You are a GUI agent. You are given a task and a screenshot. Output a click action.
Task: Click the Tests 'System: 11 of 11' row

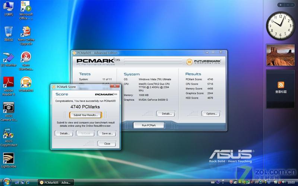click(x=95, y=79)
